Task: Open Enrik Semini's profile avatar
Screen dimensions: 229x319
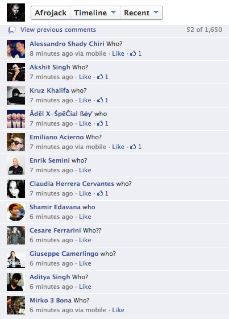Action: point(16,165)
